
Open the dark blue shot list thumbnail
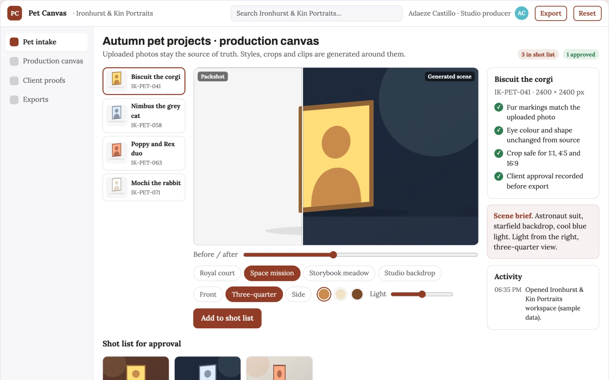click(208, 368)
